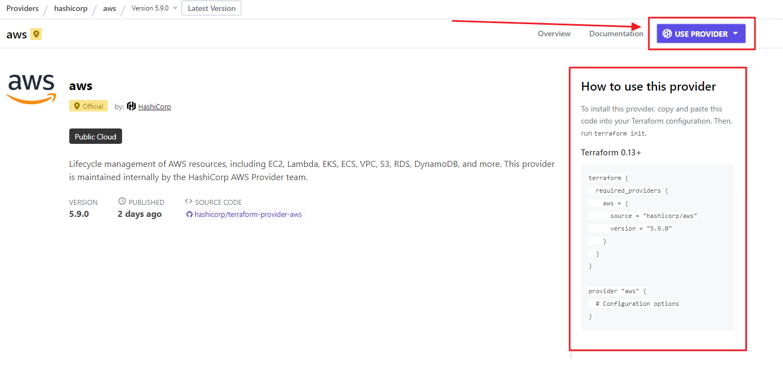This screenshot has height=375, width=783.
Task: Click the USE PROVIDER button
Action: (701, 33)
